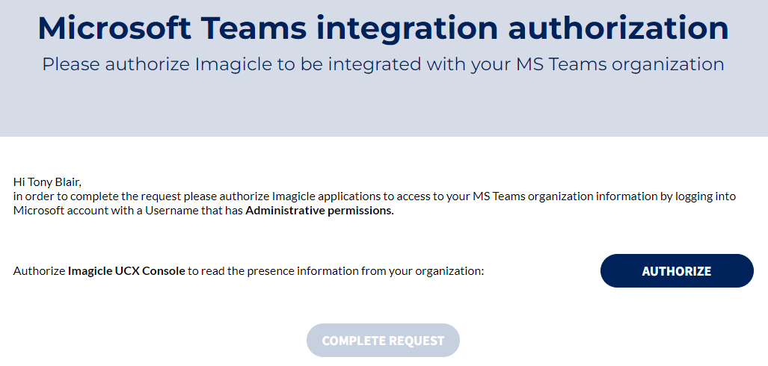
Task: Click 'logging into' in the instruction paragraph
Action: click(705, 196)
